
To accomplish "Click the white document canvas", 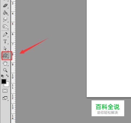I will click(x=109, y=49).
